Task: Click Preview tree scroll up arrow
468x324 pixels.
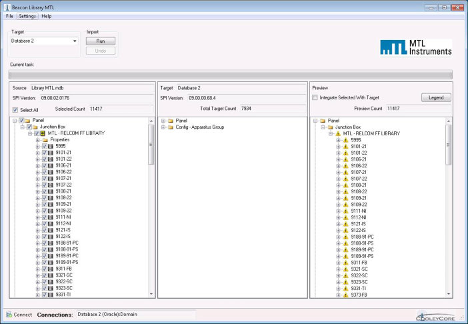Action: pos(448,121)
